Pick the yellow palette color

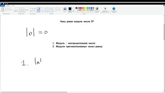[86, 8]
